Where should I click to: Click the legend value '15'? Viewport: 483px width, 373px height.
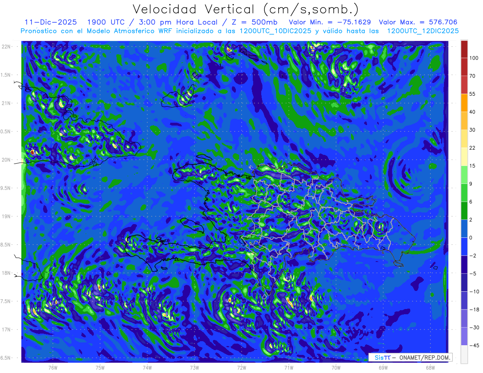473,166
